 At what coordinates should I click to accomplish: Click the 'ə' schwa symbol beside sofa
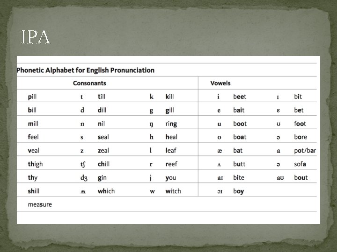click(278, 164)
